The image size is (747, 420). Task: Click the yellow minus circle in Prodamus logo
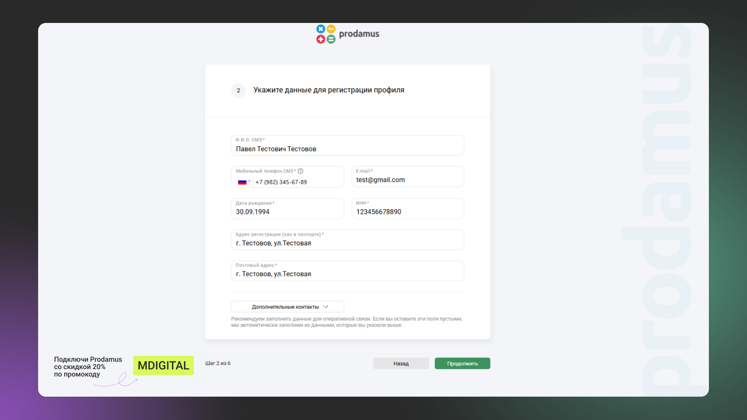(331, 29)
